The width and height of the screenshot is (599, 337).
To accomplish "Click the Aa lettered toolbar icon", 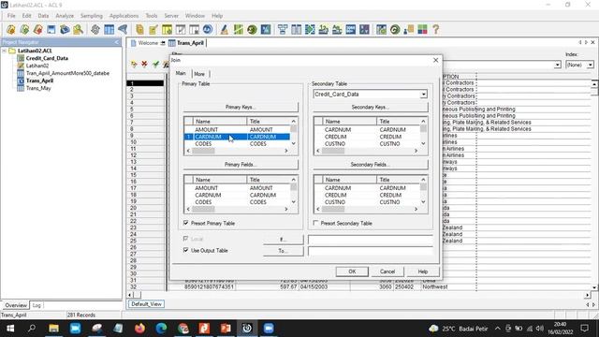I will click(x=337, y=29).
